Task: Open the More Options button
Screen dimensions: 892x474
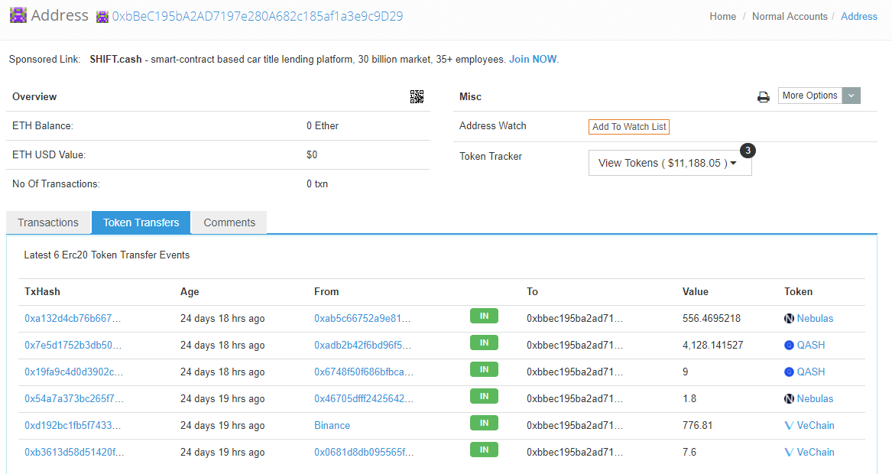Action: click(x=810, y=96)
